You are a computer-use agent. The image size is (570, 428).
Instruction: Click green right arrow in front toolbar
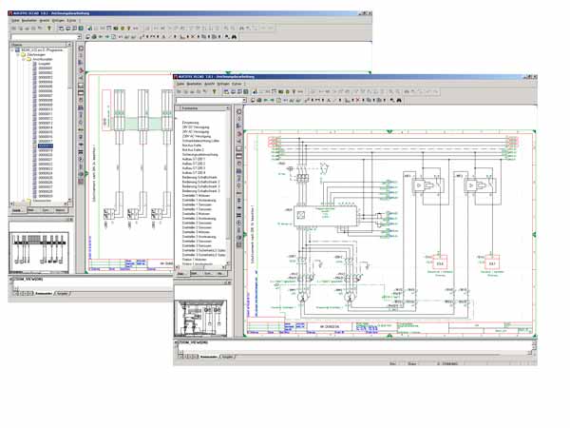tap(272, 100)
